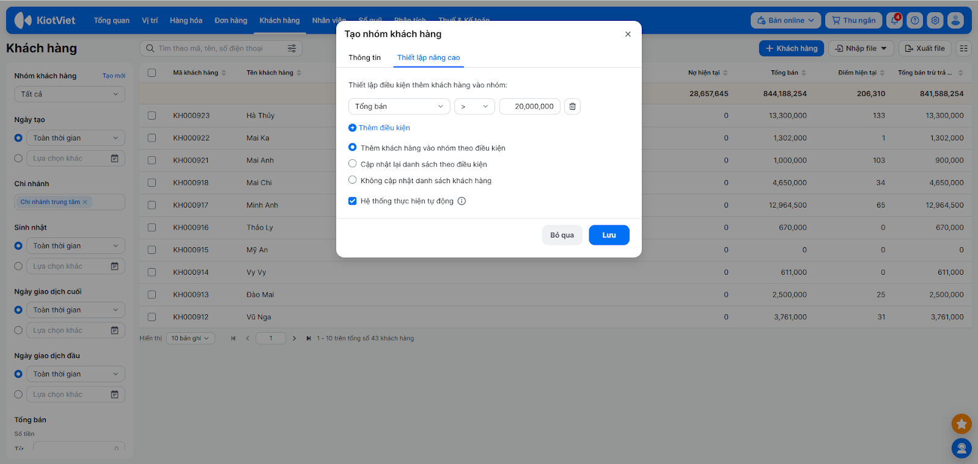The image size is (978, 464).
Task: Open the comparison operator dropdown
Action: pos(474,106)
